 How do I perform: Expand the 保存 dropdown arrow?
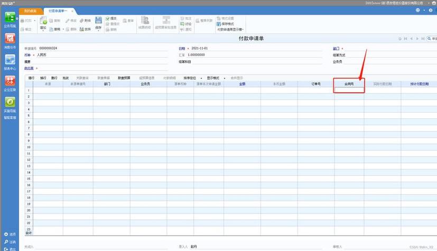tap(98, 30)
